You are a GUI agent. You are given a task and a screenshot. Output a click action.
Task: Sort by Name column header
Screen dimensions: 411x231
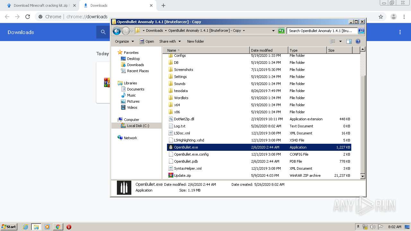[x=206, y=50]
